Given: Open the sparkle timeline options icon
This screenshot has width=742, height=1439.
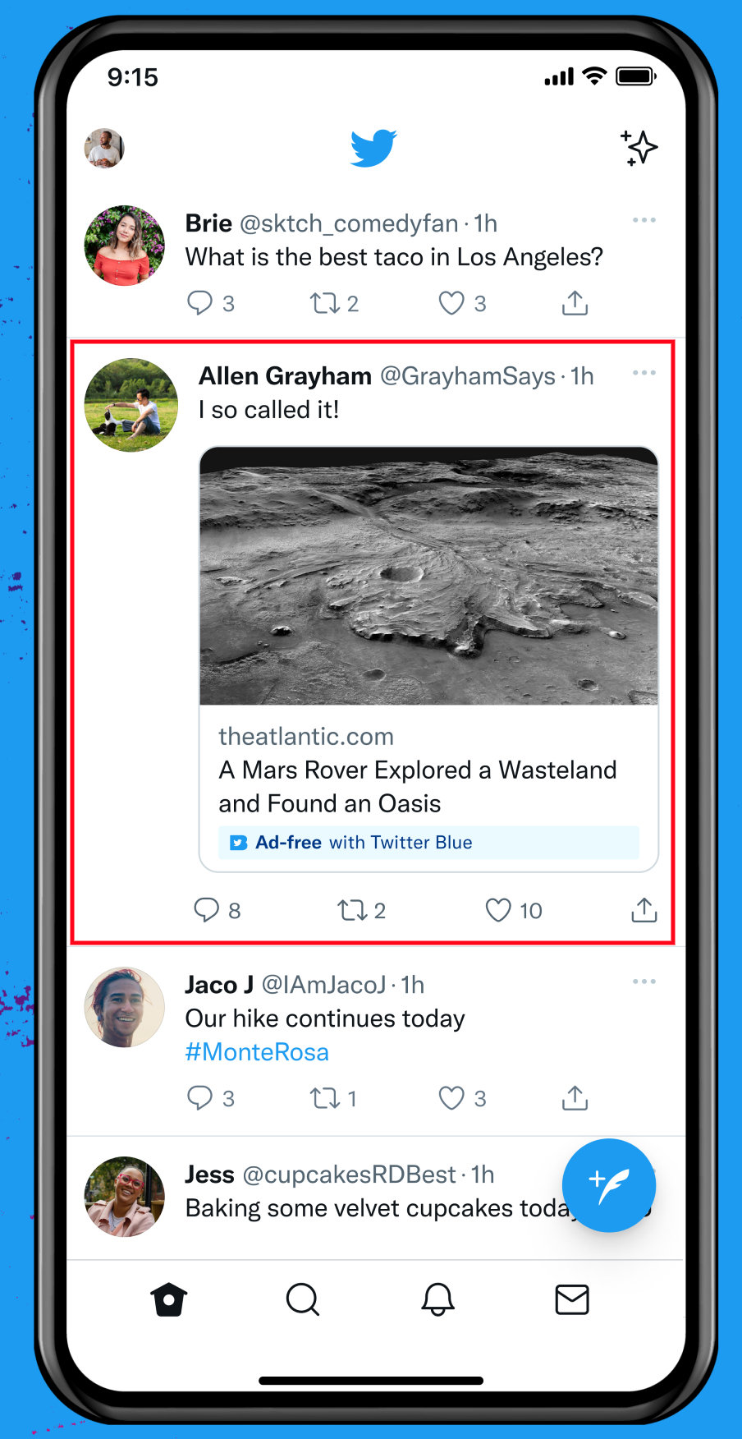Looking at the screenshot, I should (639, 148).
